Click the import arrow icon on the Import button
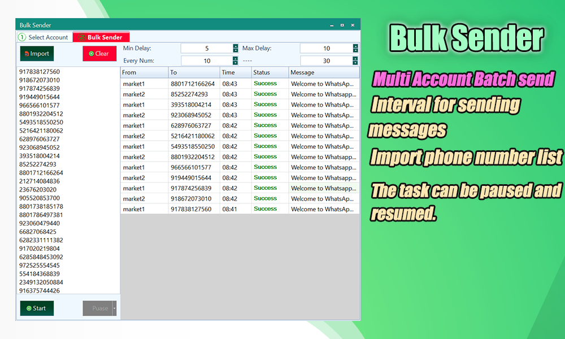This screenshot has height=339, width=565. [27, 54]
